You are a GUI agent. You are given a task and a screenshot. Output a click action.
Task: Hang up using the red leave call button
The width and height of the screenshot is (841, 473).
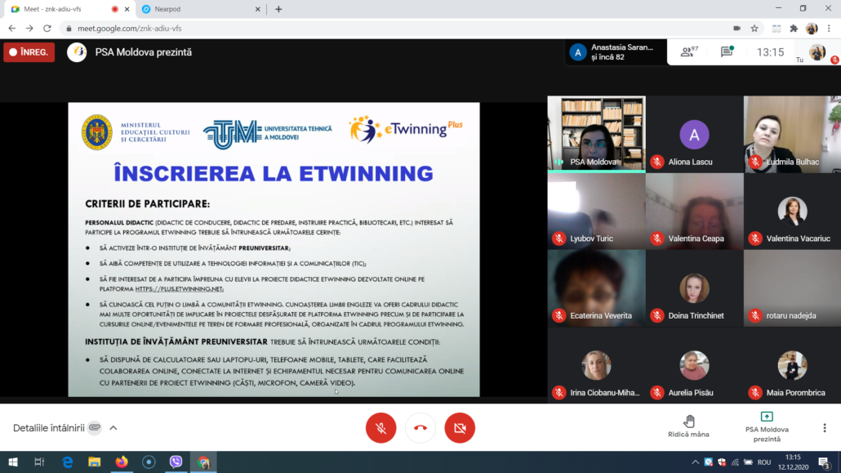tap(420, 427)
